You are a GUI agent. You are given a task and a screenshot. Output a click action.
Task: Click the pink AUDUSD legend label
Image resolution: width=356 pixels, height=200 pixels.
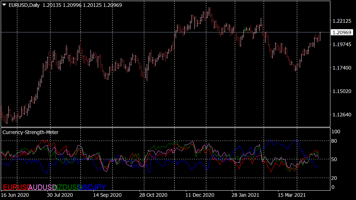click(41, 187)
